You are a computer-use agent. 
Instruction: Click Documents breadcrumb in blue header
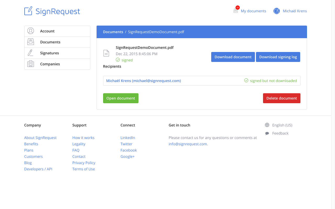(113, 32)
